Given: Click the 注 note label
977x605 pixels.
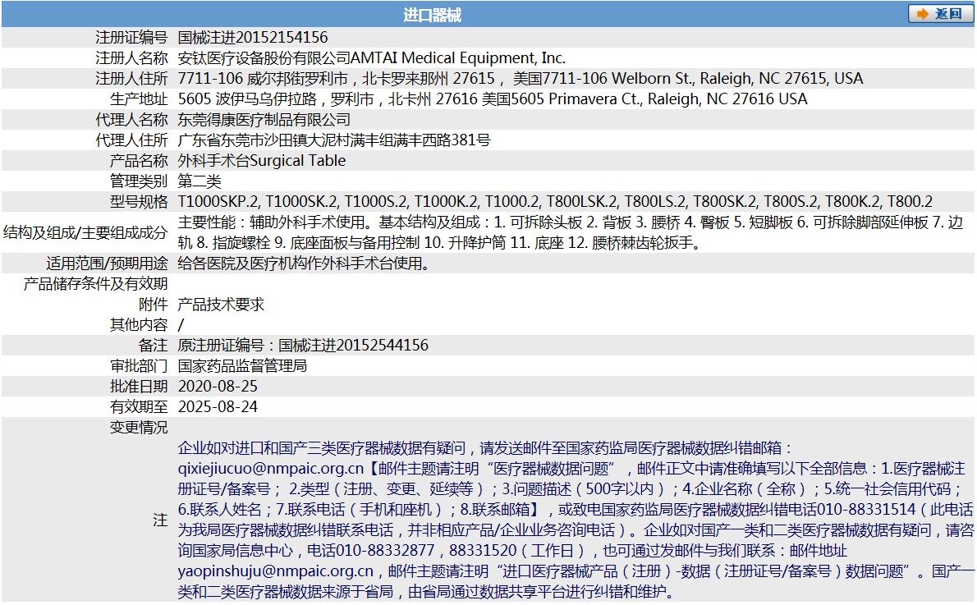Looking at the screenshot, I should tap(160, 520).
